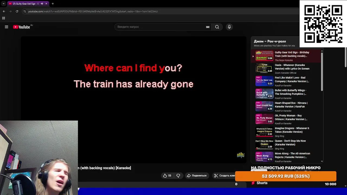Open the Shorts section heading
Image resolution: width=347 pixels, height=195 pixels.
[262, 183]
